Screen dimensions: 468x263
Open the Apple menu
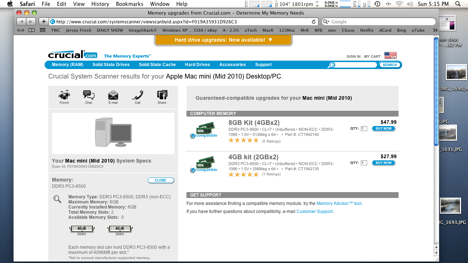click(x=10, y=4)
